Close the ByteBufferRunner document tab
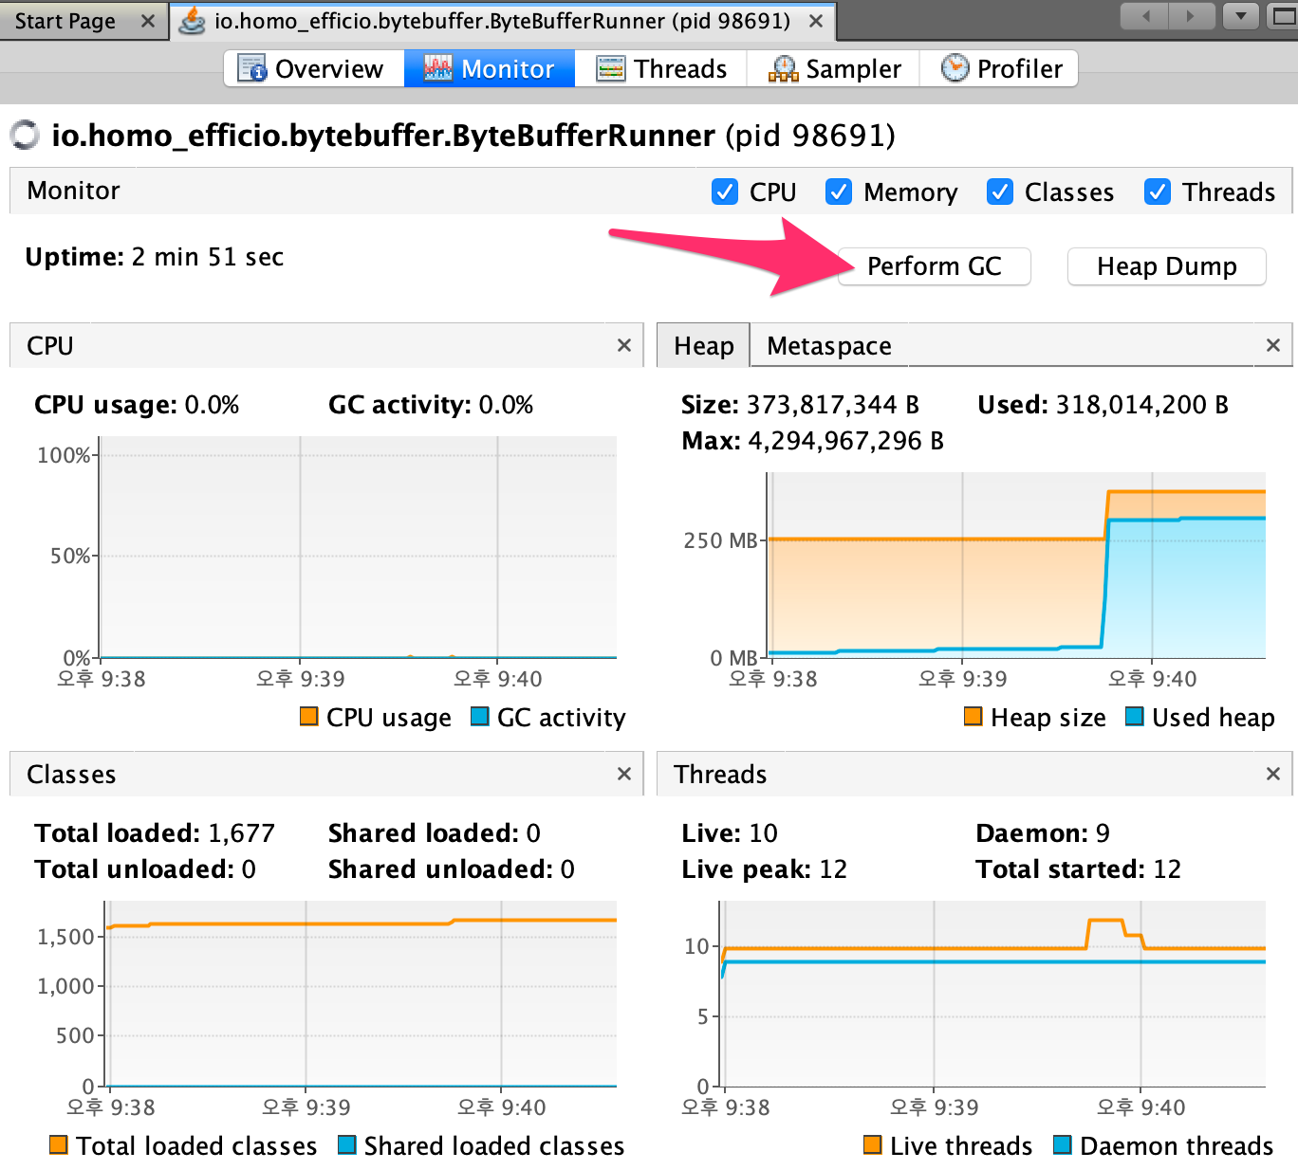This screenshot has height=1170, width=1298. [816, 21]
